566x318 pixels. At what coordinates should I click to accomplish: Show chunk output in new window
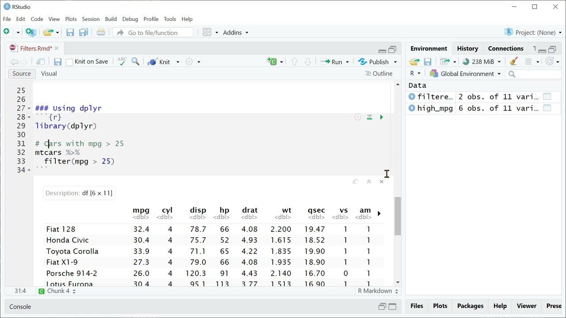(x=355, y=182)
